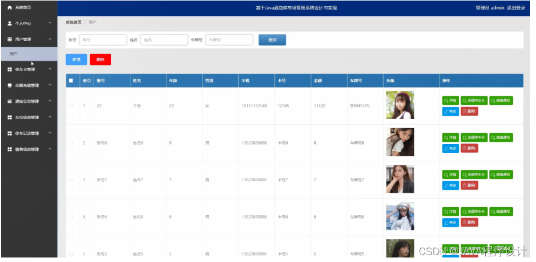Click phone number 13823888887 cell

(254, 180)
